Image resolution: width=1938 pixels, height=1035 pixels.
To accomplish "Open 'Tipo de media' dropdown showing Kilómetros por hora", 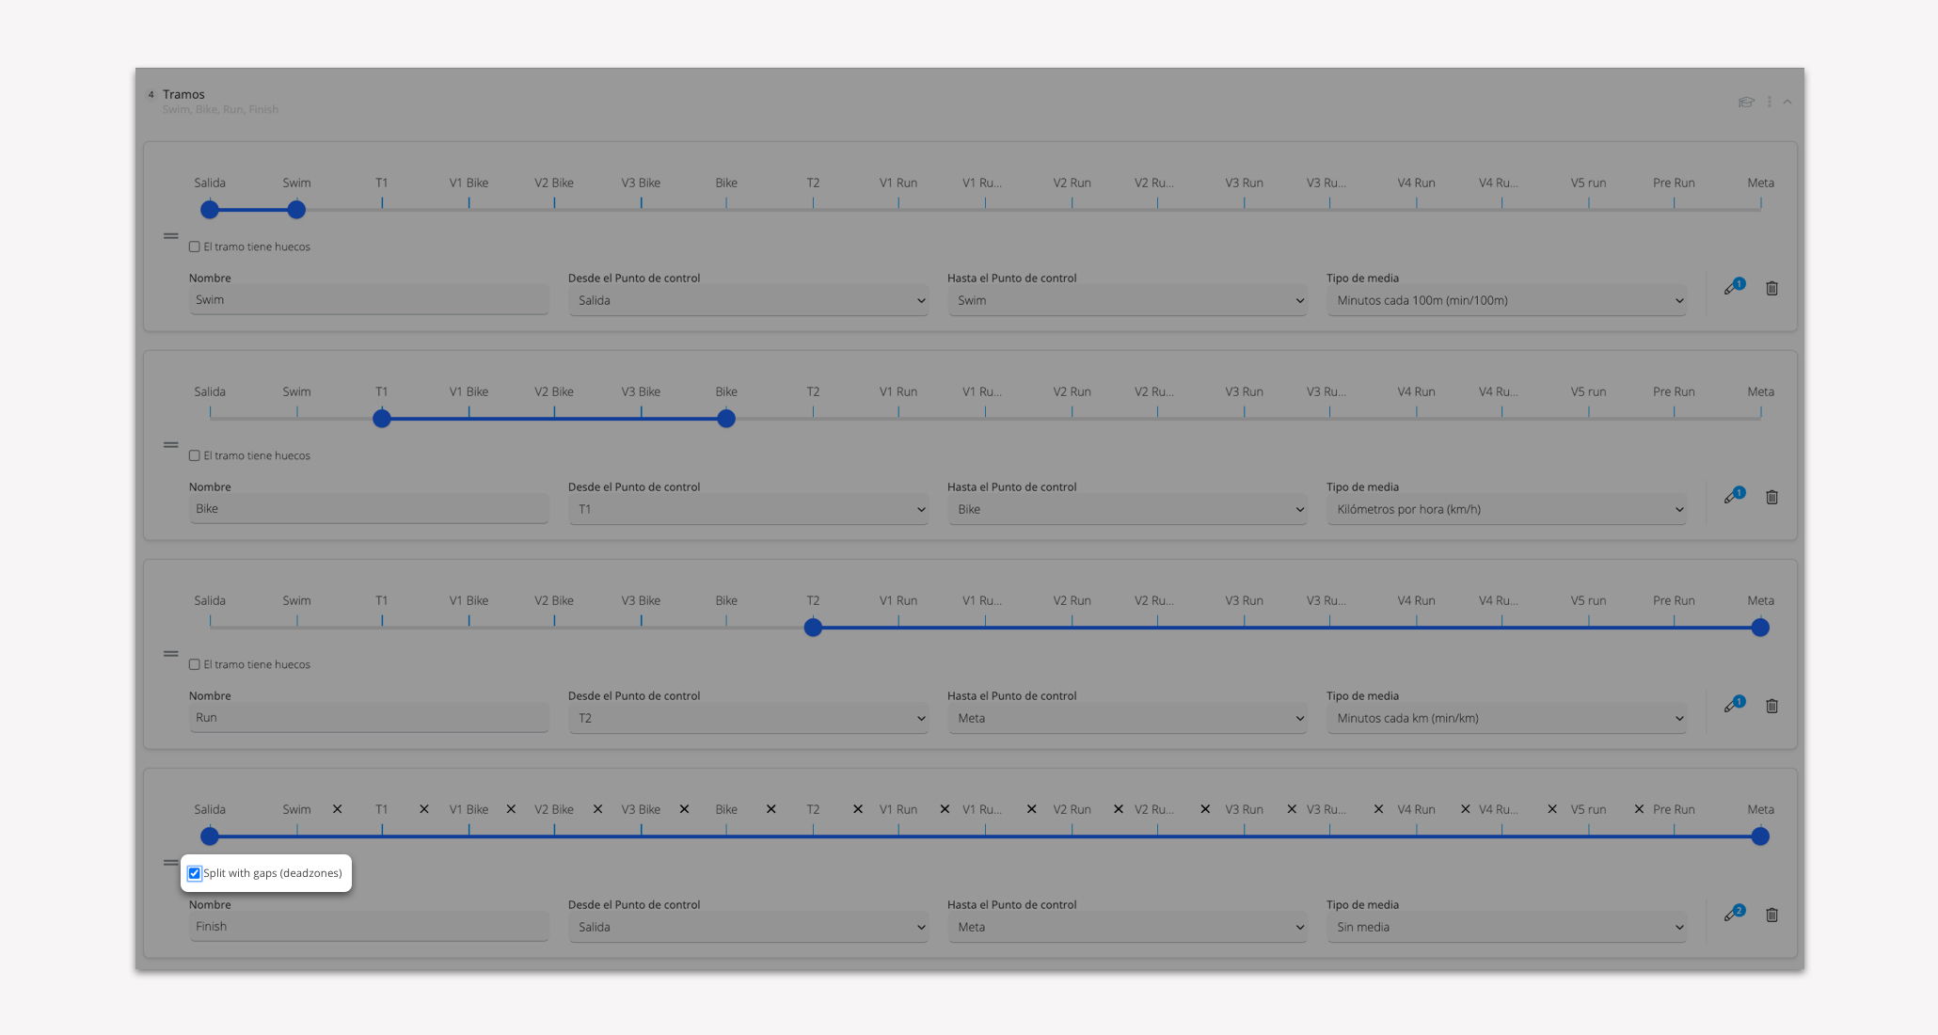I will pyautogui.click(x=1506, y=509).
